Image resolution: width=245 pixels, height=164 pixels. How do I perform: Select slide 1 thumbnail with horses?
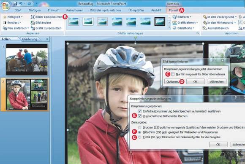(x=27, y=59)
